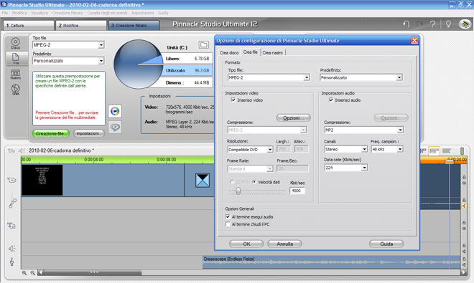Uncheck the Inserisci video checkbox
474x283 pixels.
pos(233,100)
